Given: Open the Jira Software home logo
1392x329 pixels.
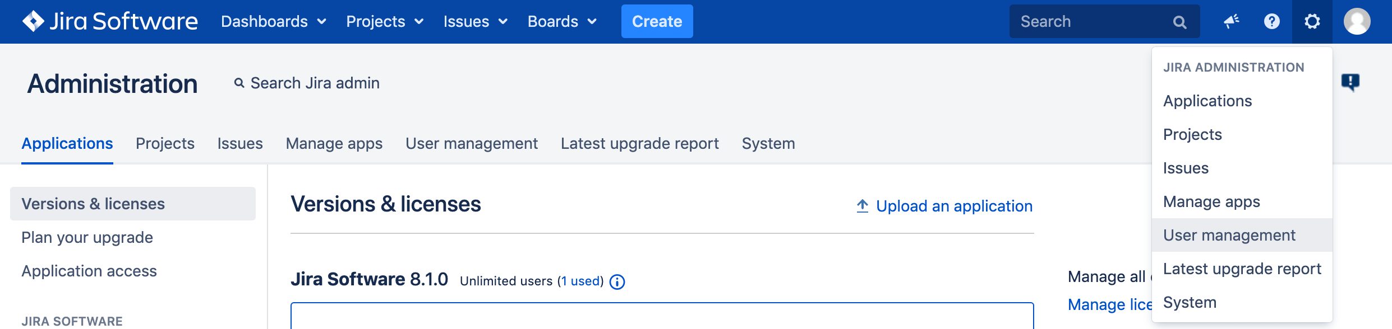Looking at the screenshot, I should tap(110, 21).
